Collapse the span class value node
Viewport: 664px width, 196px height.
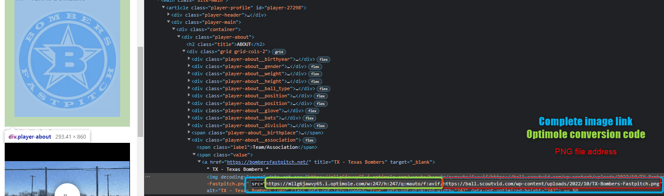tap(194, 155)
